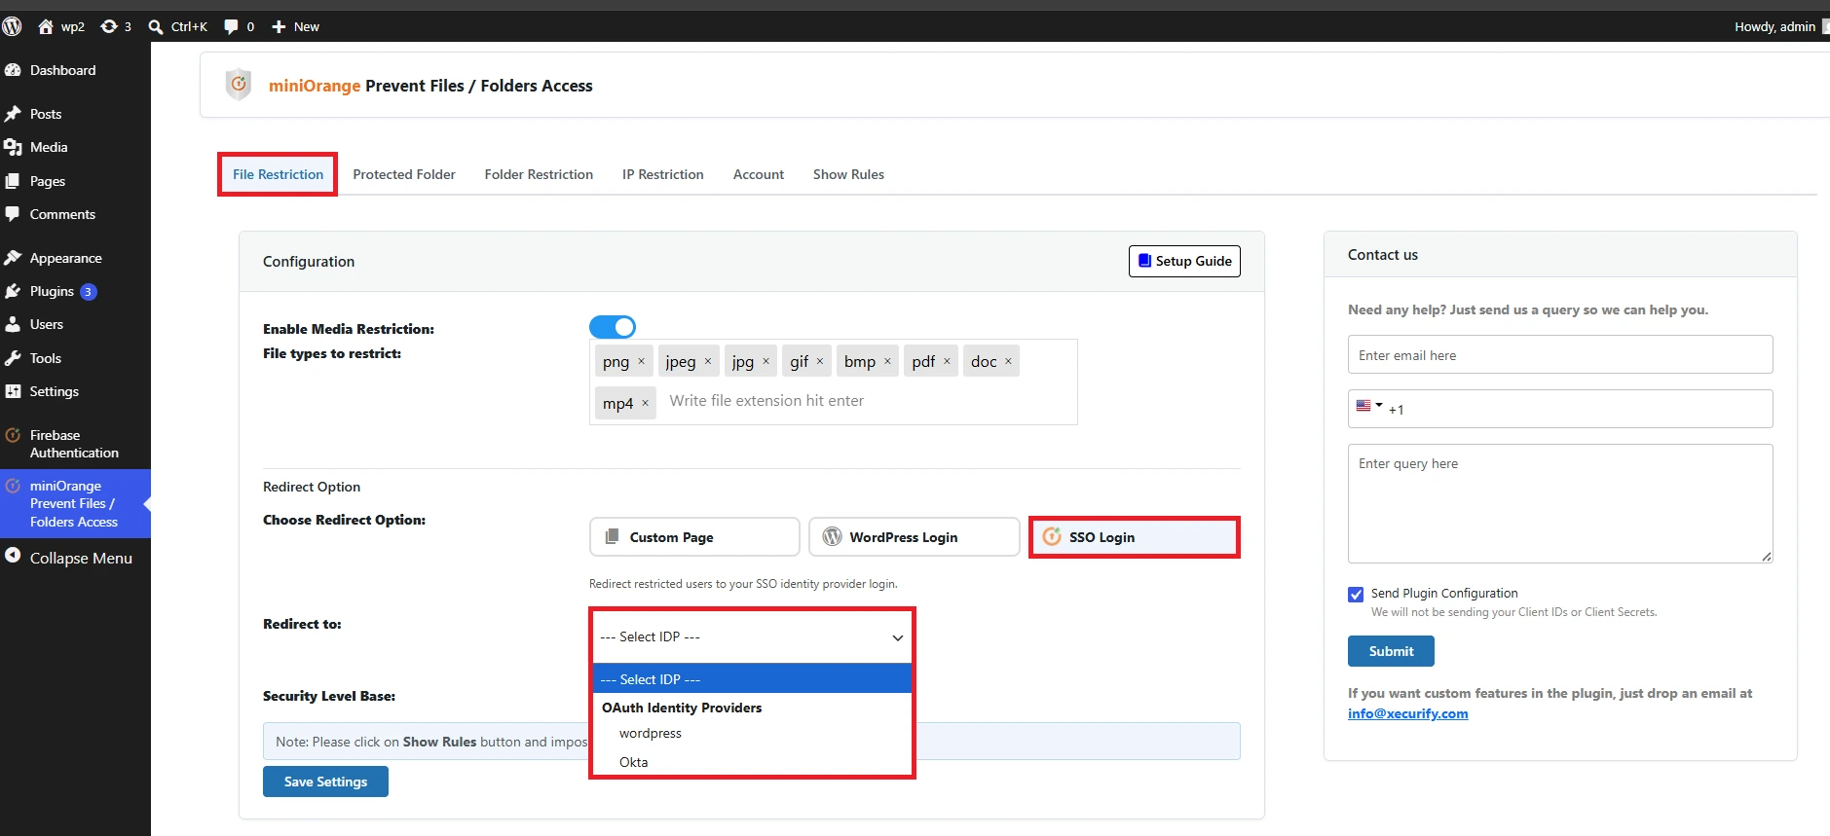The image size is (1830, 836).
Task: Click the comments bubble in admin bar
Action: 231,26
